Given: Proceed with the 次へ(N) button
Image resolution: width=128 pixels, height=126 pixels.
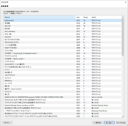Looking at the screenshot, I should (x=109, y=123).
